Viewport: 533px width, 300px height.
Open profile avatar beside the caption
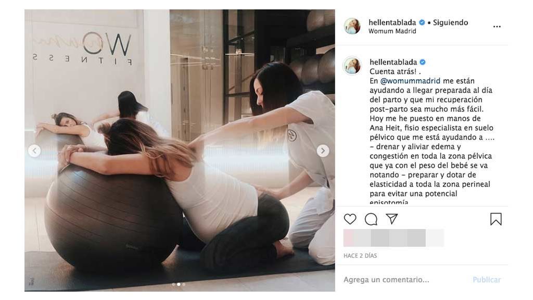pos(352,65)
